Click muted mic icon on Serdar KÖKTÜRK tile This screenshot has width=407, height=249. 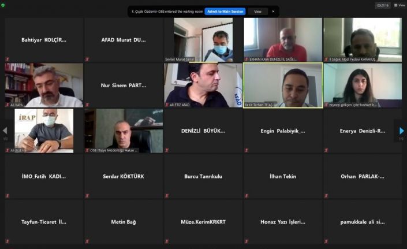pos(87,196)
